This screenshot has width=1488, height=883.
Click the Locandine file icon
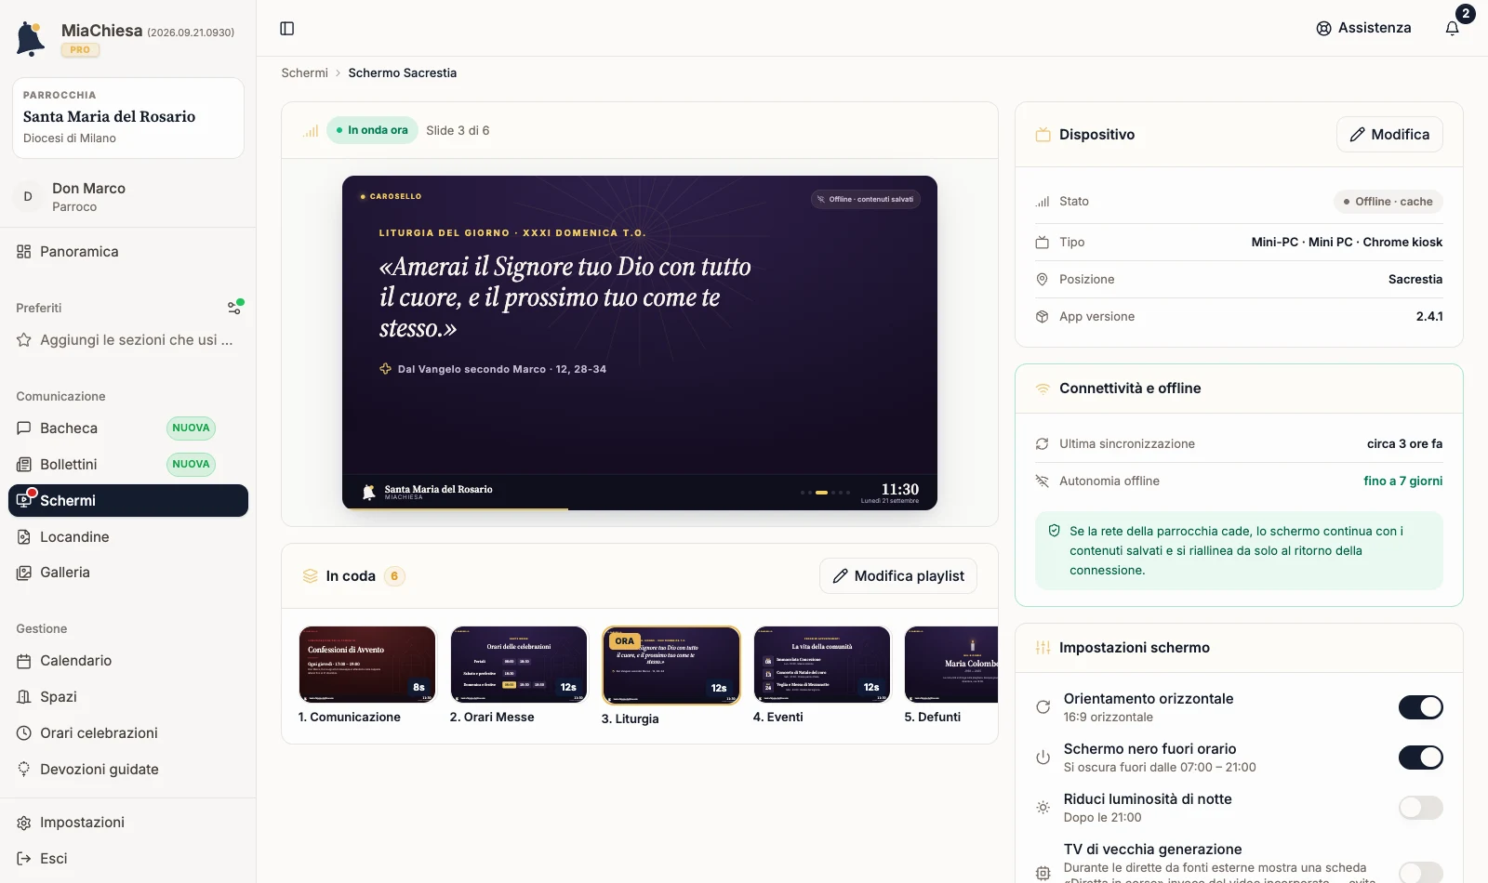pyautogui.click(x=24, y=537)
